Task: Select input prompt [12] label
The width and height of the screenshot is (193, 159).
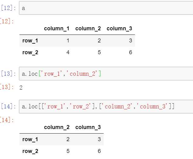Action: point(8,8)
